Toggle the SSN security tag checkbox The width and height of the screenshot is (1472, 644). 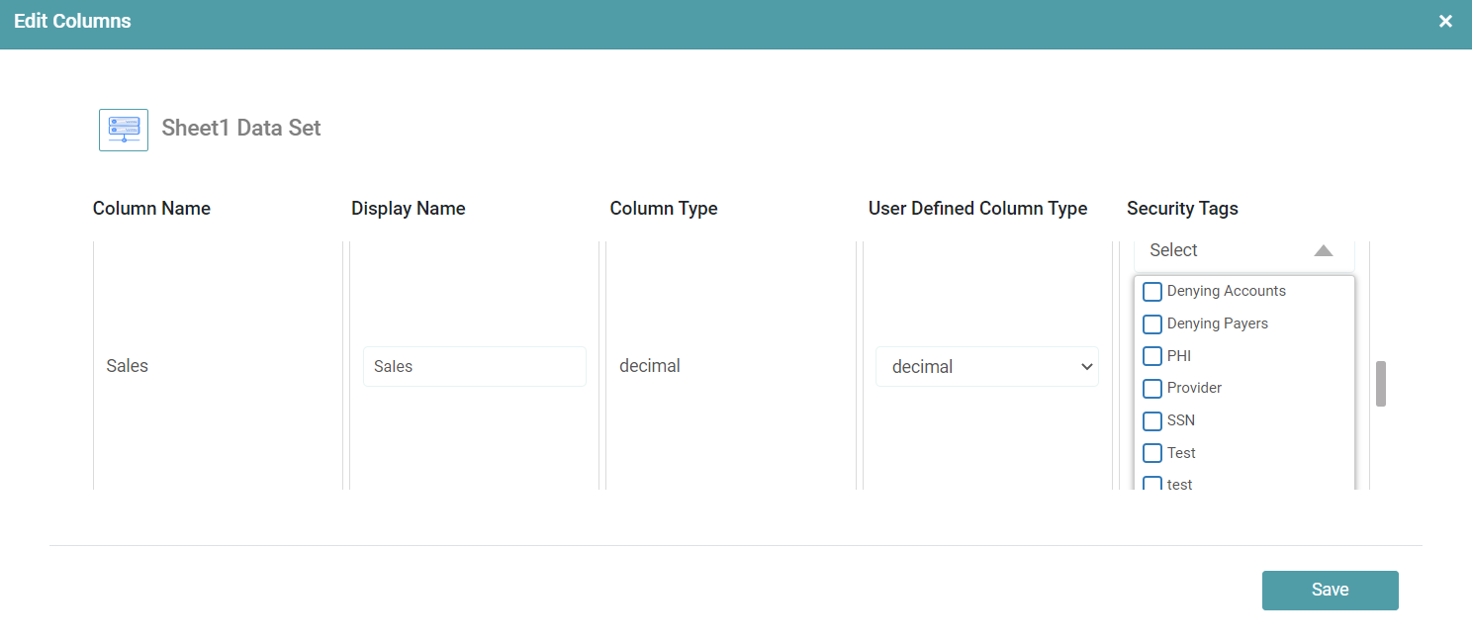(x=1152, y=421)
